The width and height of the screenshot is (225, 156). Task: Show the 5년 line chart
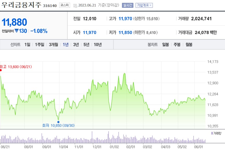86,44
